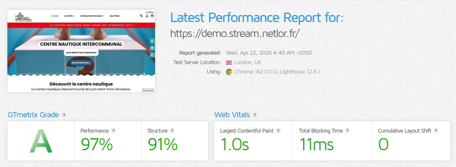Open the Performance score help tooltip icon
Viewport: 456px width, 167px height.
113,131
